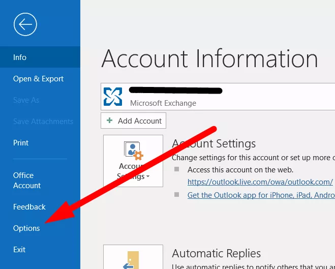The height and width of the screenshot is (269, 335).
Task: Click the Microsoft Exchange logo icon
Action: (113, 97)
